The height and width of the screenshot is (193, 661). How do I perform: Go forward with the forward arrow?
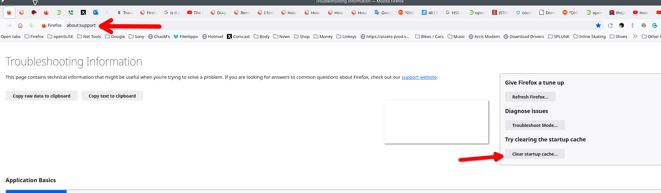tap(9, 25)
